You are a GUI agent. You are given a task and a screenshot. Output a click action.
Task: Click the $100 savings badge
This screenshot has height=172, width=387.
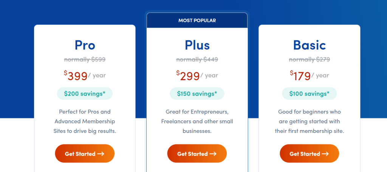point(309,93)
